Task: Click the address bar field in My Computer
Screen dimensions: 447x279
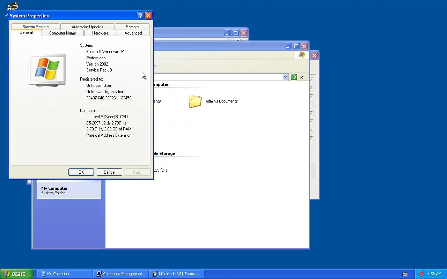Action: [218, 77]
